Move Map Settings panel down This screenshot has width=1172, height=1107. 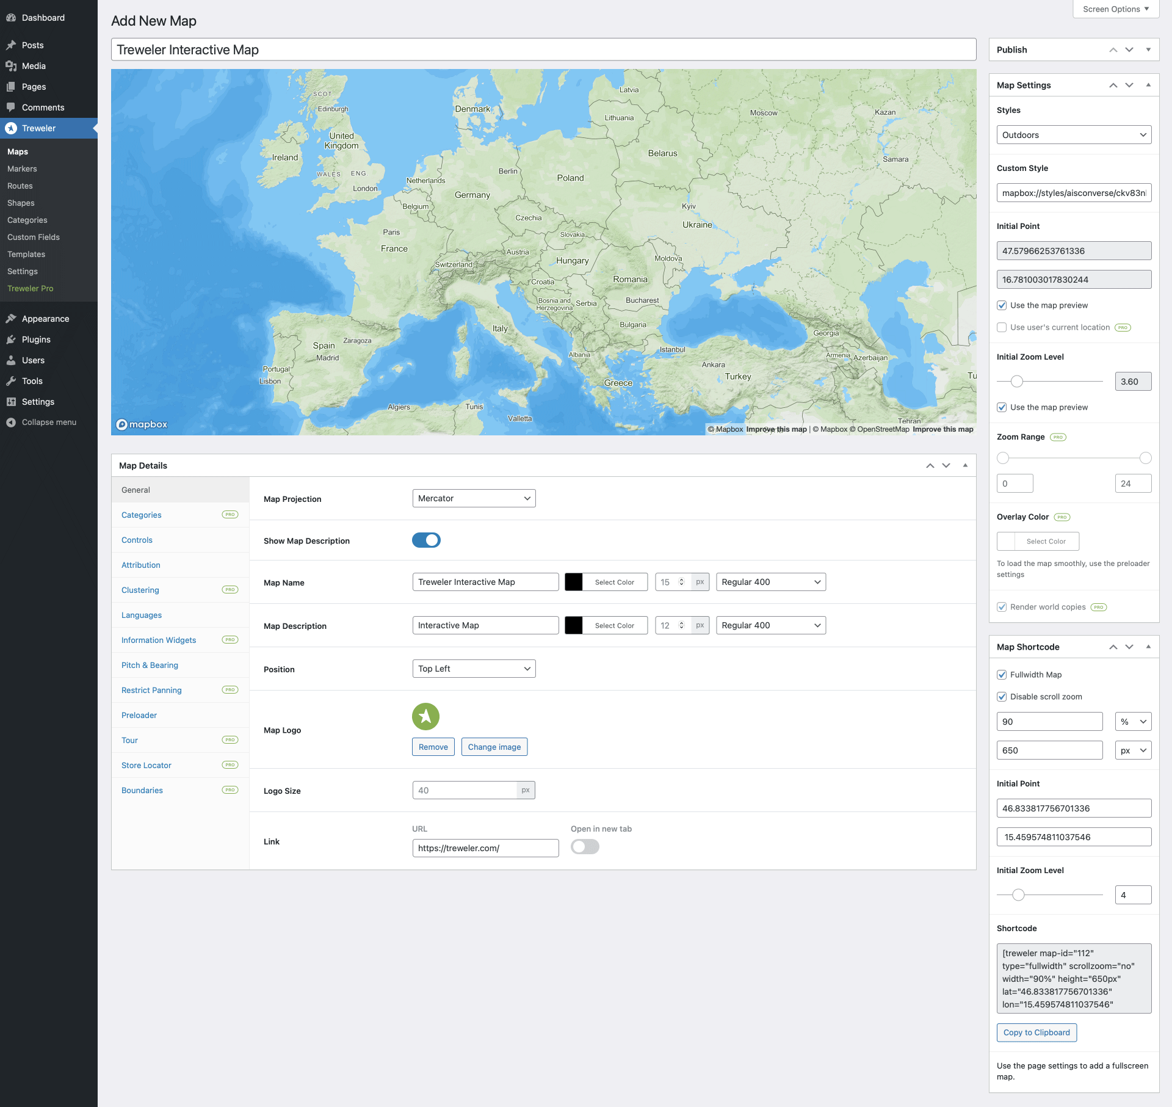(x=1129, y=85)
